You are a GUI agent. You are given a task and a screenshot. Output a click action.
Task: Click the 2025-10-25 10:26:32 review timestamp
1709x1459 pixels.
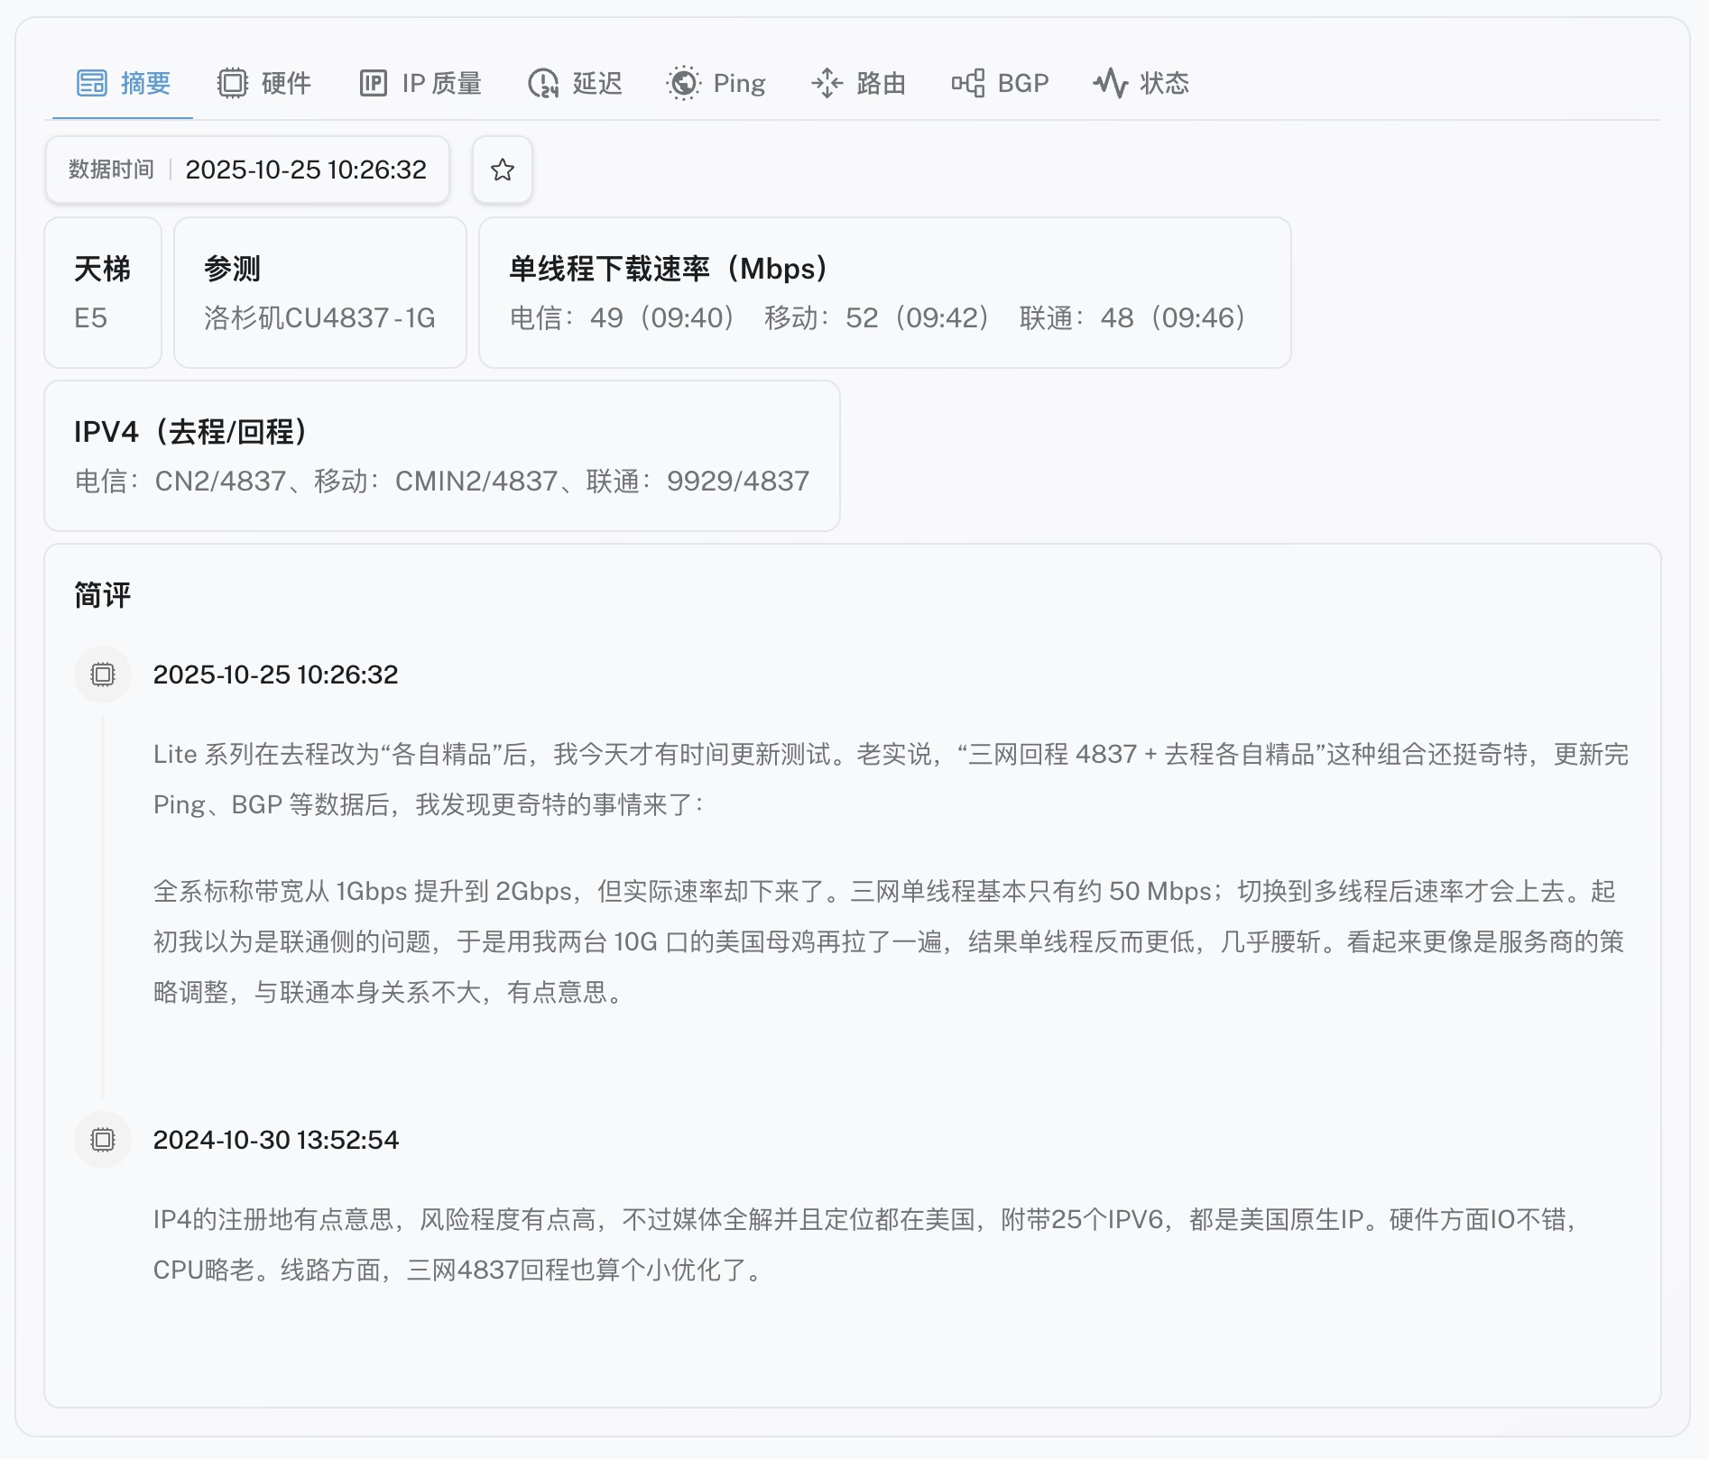point(275,674)
